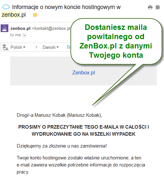Image resolution: width=164 pixels, height=179 pixels.
Task: Click the sender name zenbox.pl
Action: pyautogui.click(x=20, y=29)
